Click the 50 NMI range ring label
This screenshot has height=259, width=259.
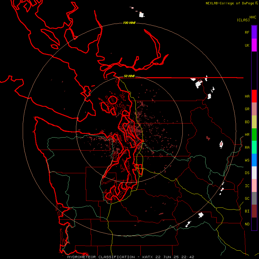pos(129,76)
